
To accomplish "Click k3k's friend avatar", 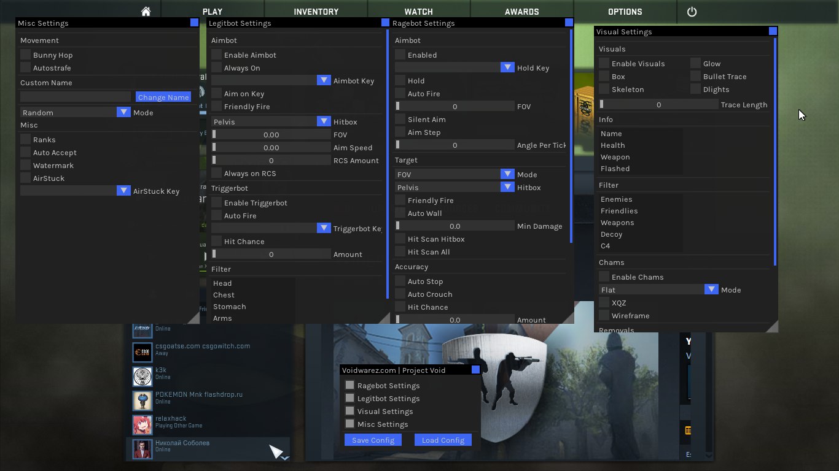I will point(142,377).
